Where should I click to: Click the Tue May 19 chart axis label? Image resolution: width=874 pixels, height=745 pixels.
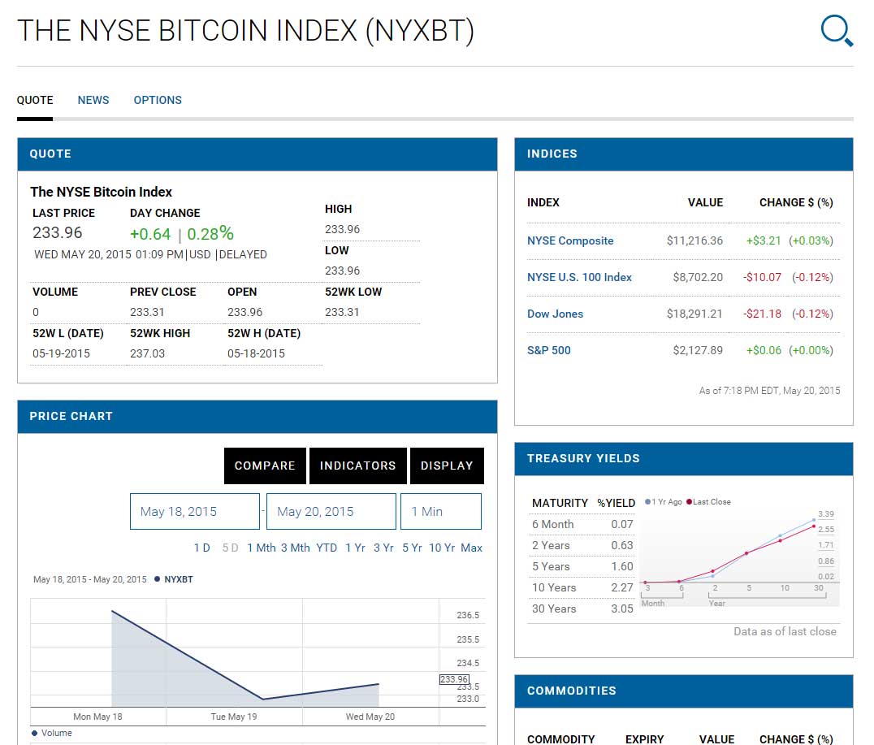click(x=234, y=717)
